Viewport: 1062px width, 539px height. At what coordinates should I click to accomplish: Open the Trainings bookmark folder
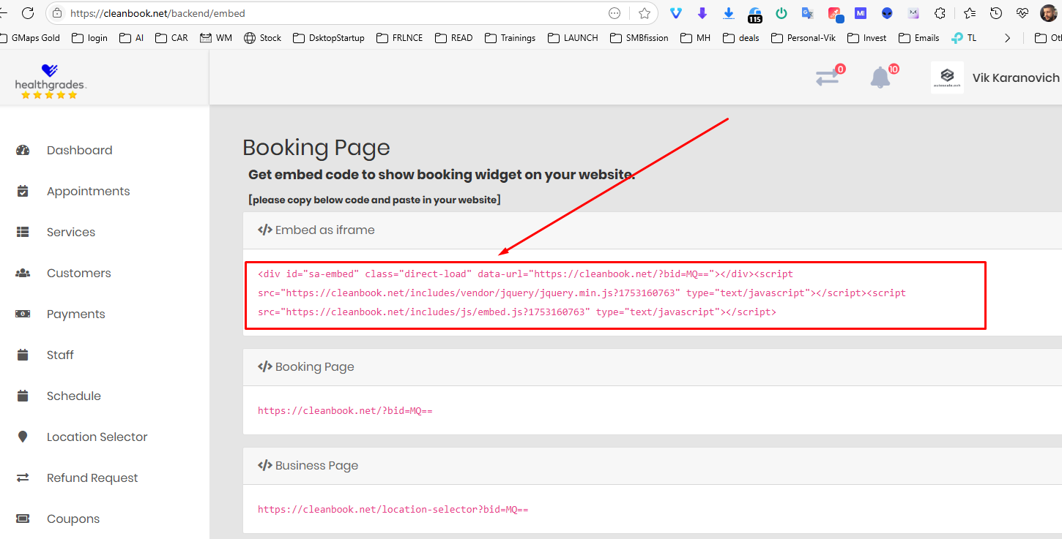click(x=510, y=38)
